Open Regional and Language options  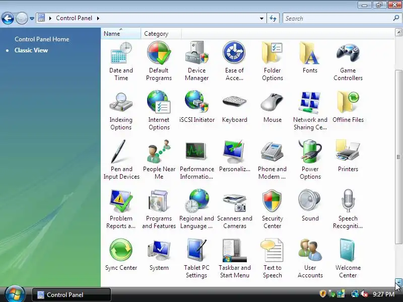pyautogui.click(x=196, y=209)
